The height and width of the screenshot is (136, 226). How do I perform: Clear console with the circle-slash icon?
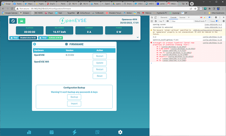pos(156,21)
